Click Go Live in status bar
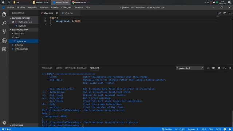 (167, 129)
